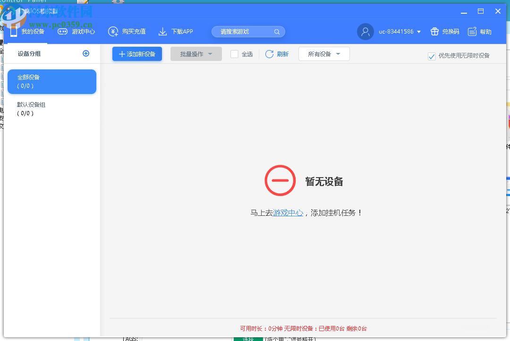
Task: Follow the 游戏中心 link in empty state
Action: coord(288,213)
